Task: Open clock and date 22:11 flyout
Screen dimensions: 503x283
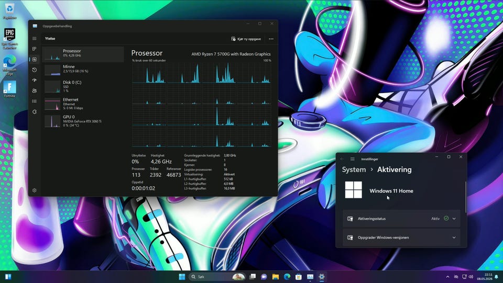Action: coord(484,277)
